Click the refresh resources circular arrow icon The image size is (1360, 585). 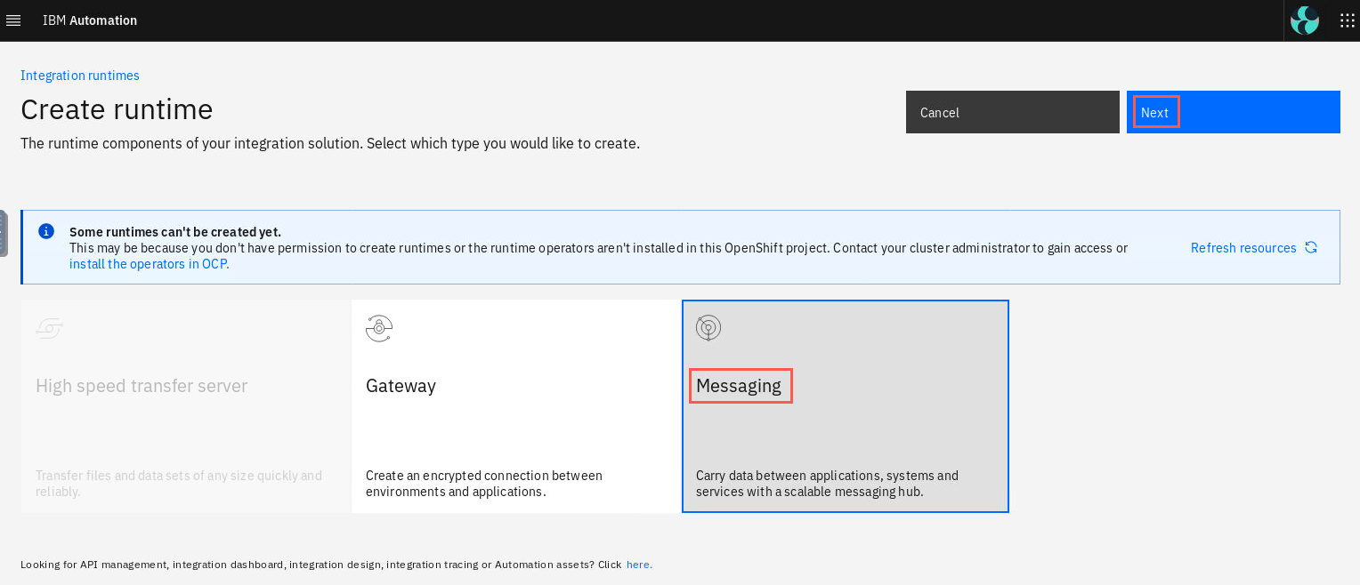click(x=1311, y=247)
